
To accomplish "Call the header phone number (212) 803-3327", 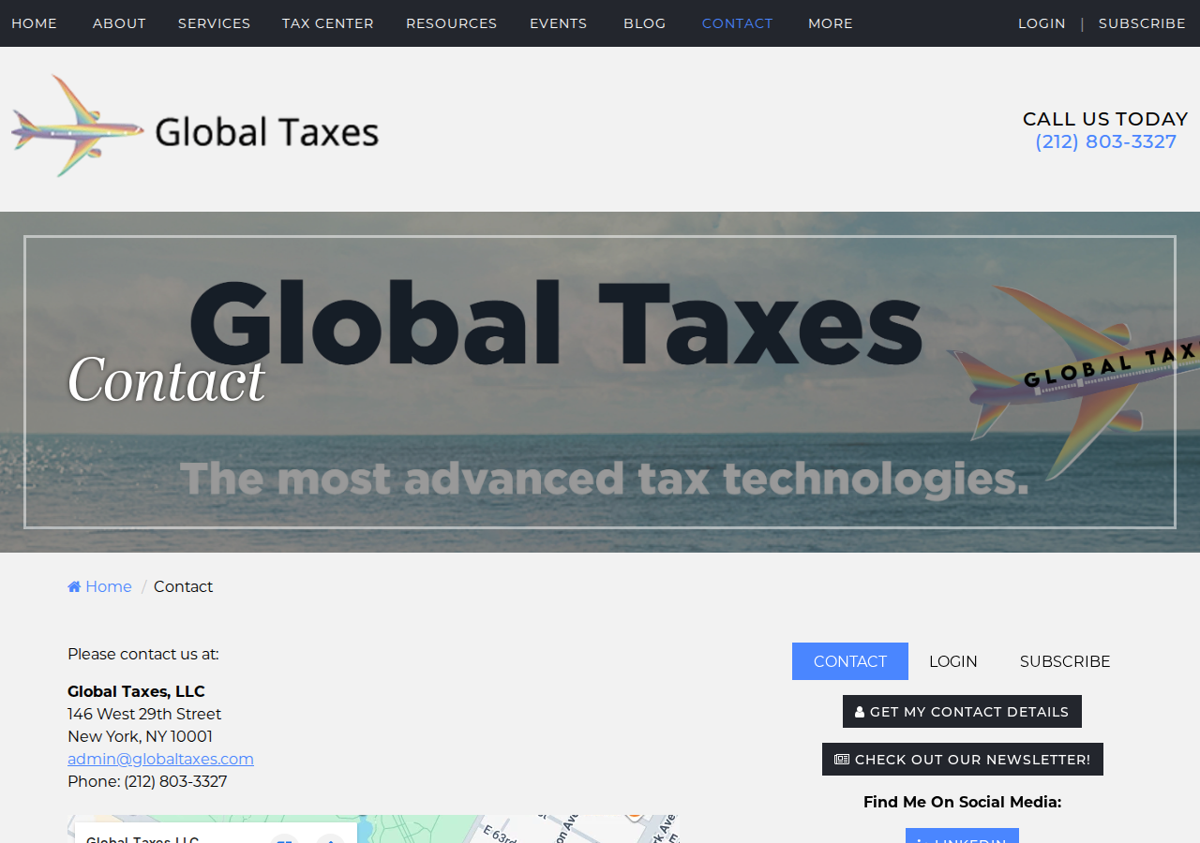I will tap(1105, 141).
